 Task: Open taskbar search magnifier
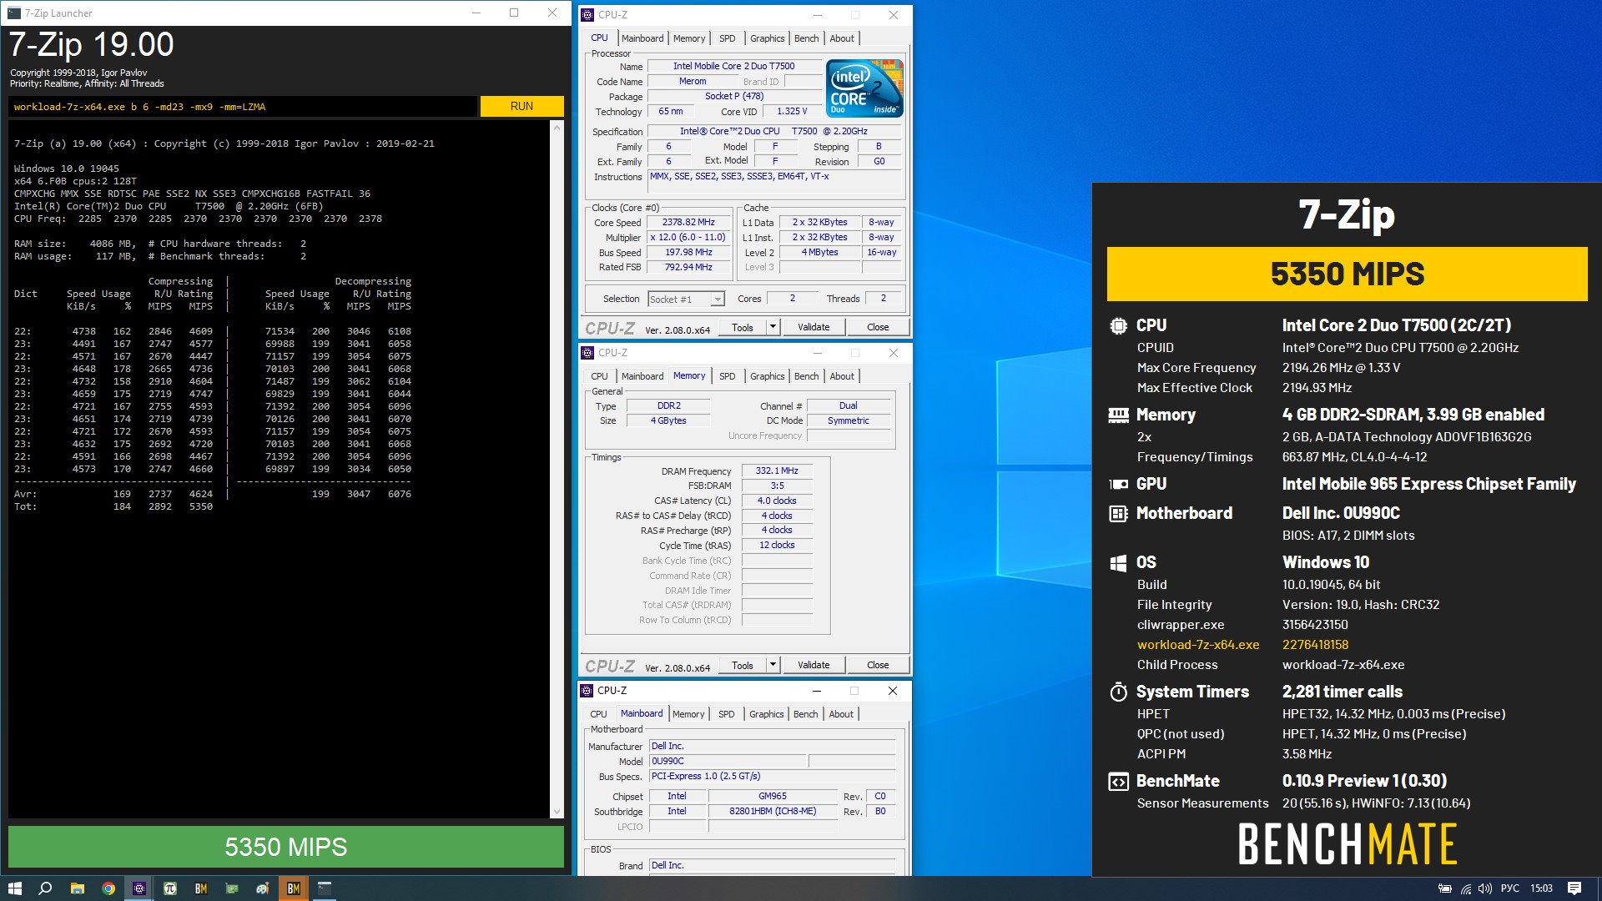click(46, 888)
